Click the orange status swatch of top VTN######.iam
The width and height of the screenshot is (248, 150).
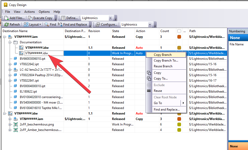(179, 37)
